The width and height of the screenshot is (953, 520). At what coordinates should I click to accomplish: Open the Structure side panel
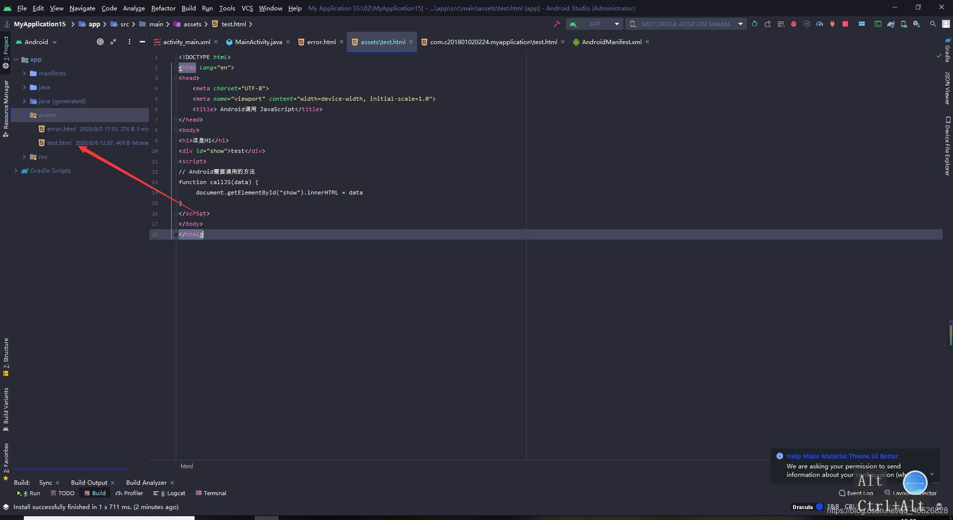click(6, 357)
